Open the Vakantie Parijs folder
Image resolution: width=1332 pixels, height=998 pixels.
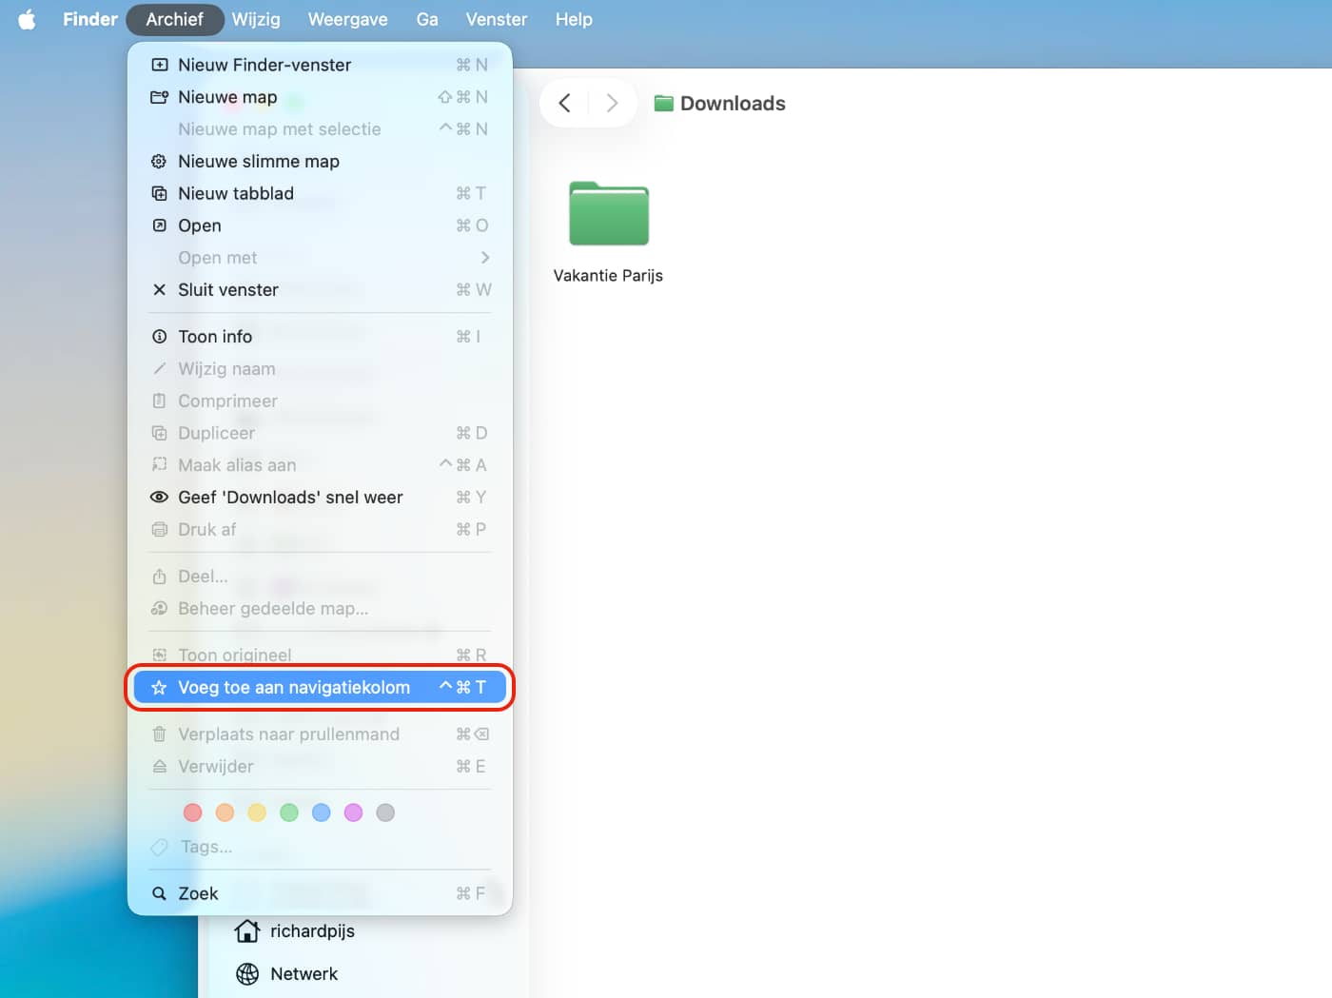[608, 215]
